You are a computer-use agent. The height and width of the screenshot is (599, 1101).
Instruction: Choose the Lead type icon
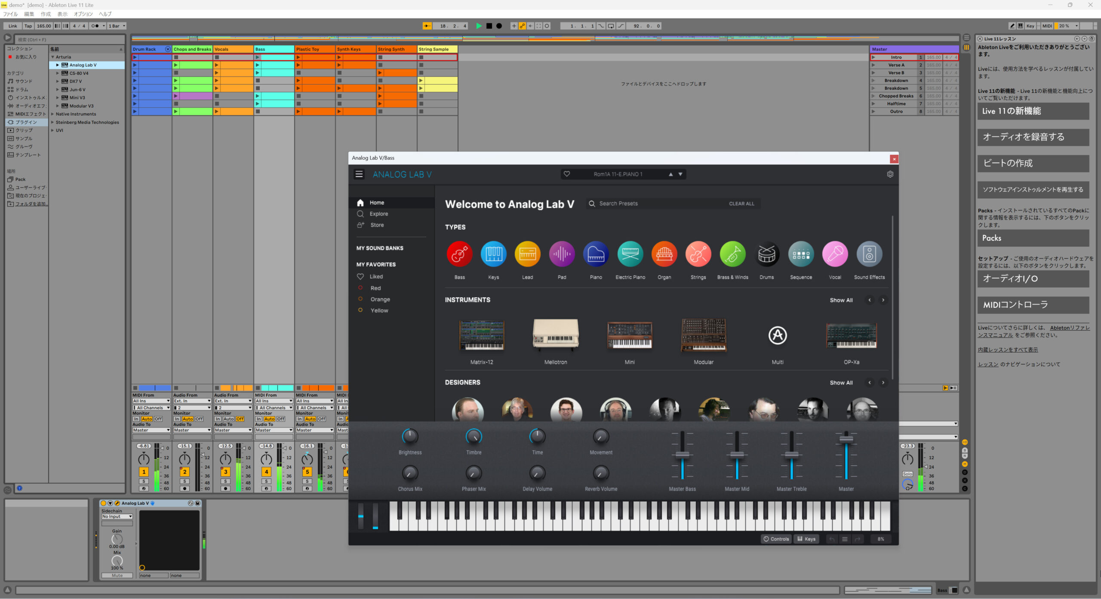coord(528,254)
